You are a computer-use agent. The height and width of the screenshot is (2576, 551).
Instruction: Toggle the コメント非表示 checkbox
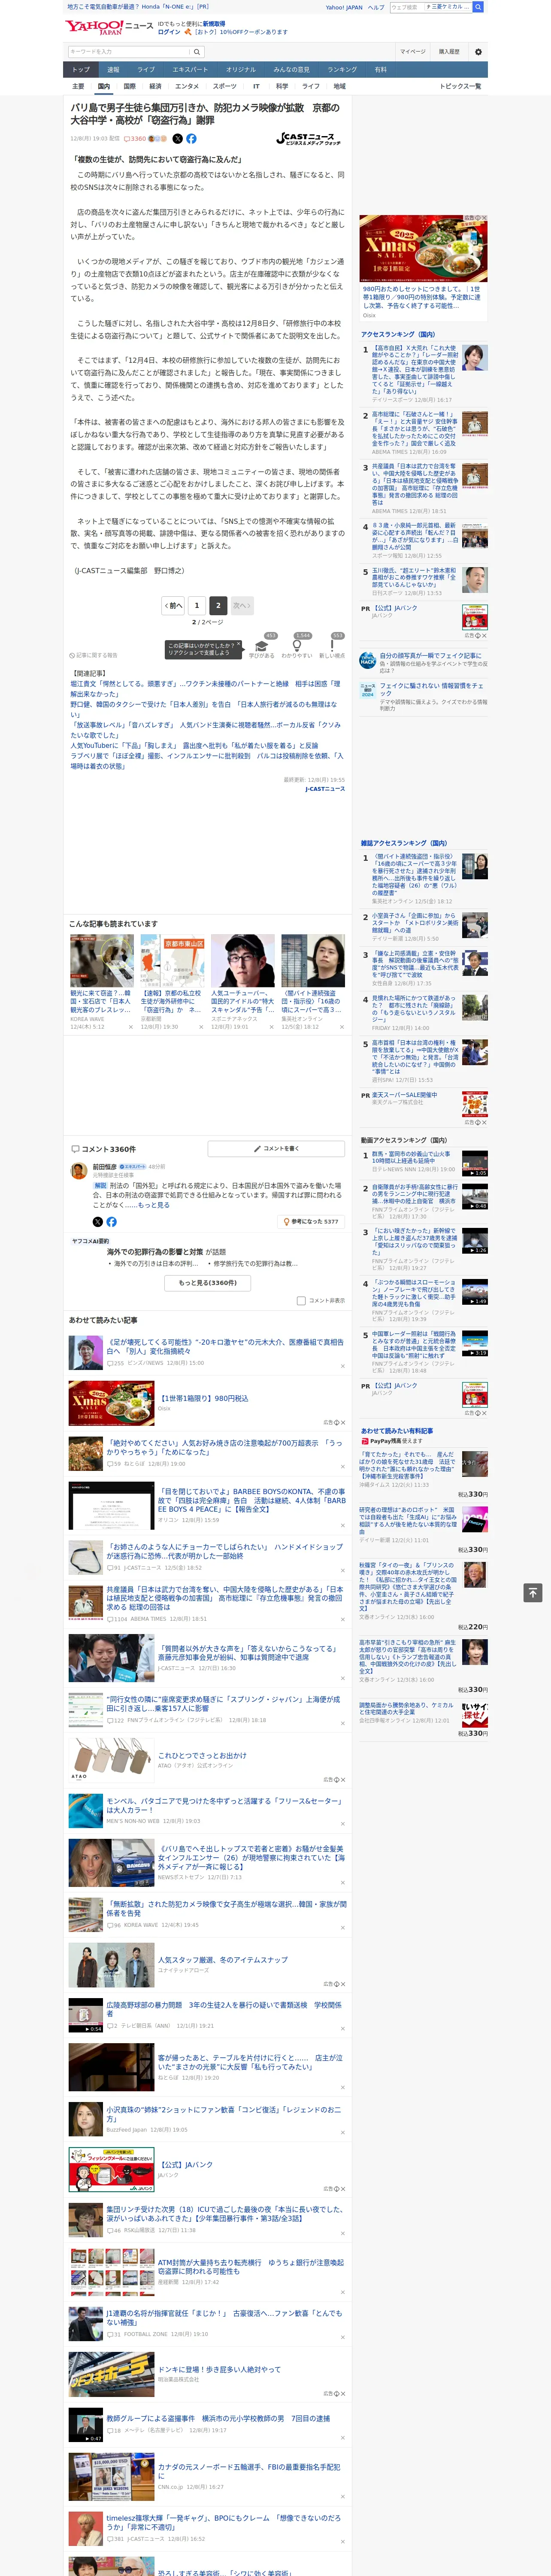(301, 1301)
